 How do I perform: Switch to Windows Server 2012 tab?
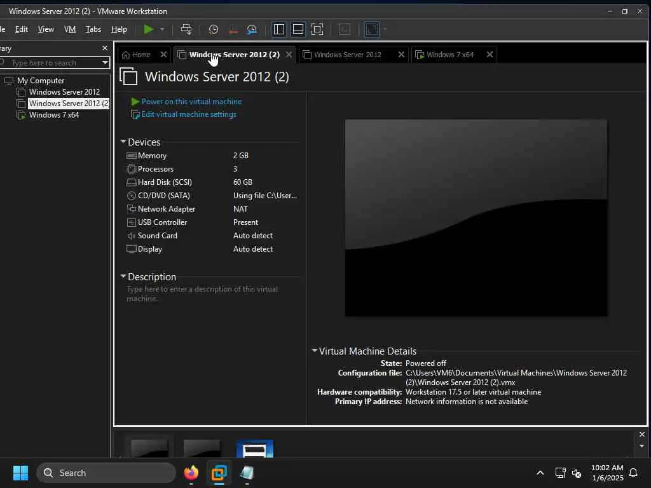click(x=348, y=55)
